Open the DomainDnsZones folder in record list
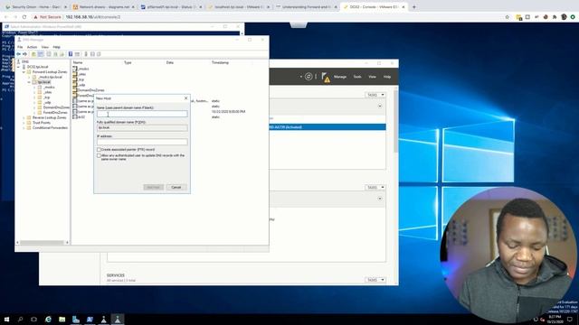579x325 pixels. 89,90
